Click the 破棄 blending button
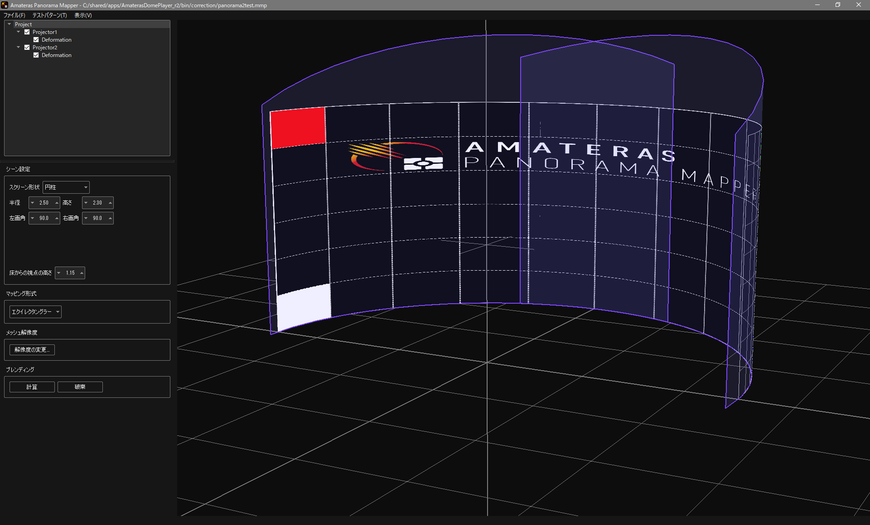Viewport: 870px width, 525px height. click(80, 387)
